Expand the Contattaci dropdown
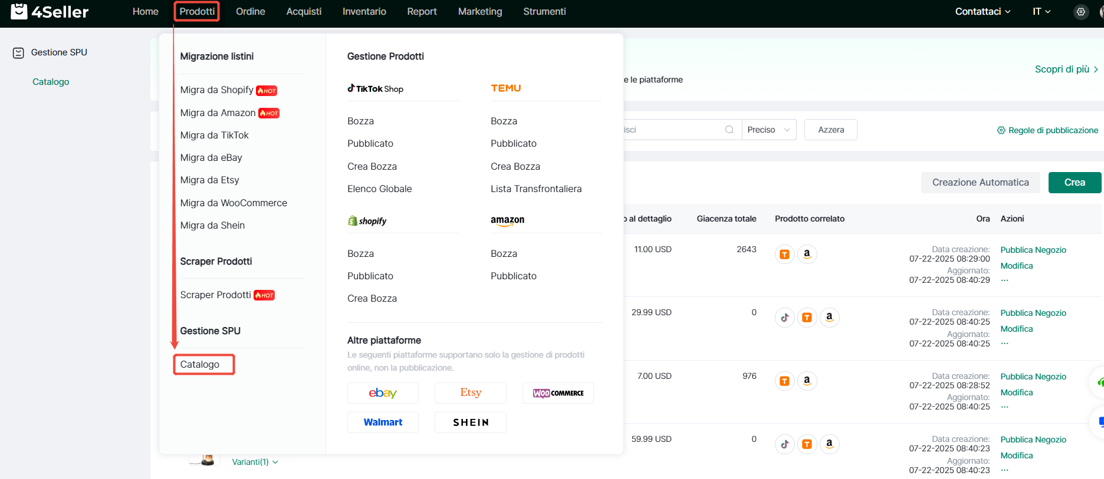 983,12
